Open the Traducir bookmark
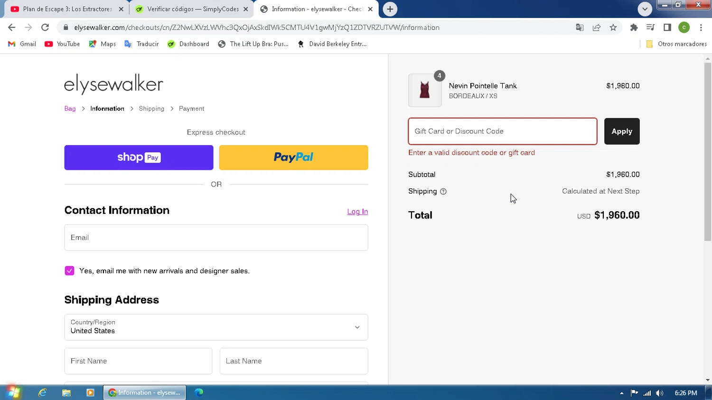The width and height of the screenshot is (712, 400). [141, 44]
